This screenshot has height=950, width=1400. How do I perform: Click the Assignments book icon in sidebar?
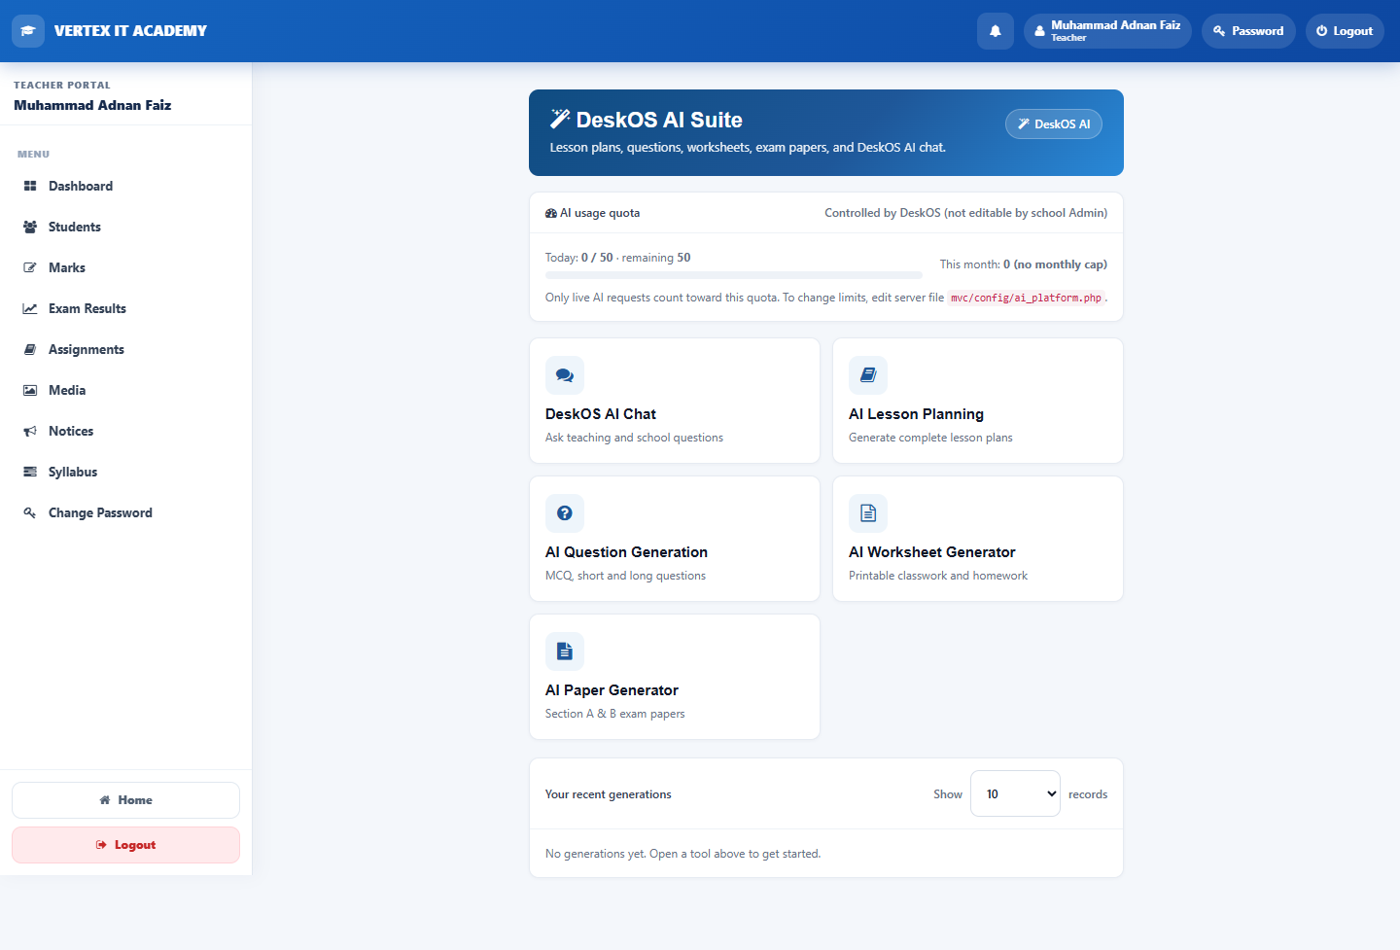(30, 349)
